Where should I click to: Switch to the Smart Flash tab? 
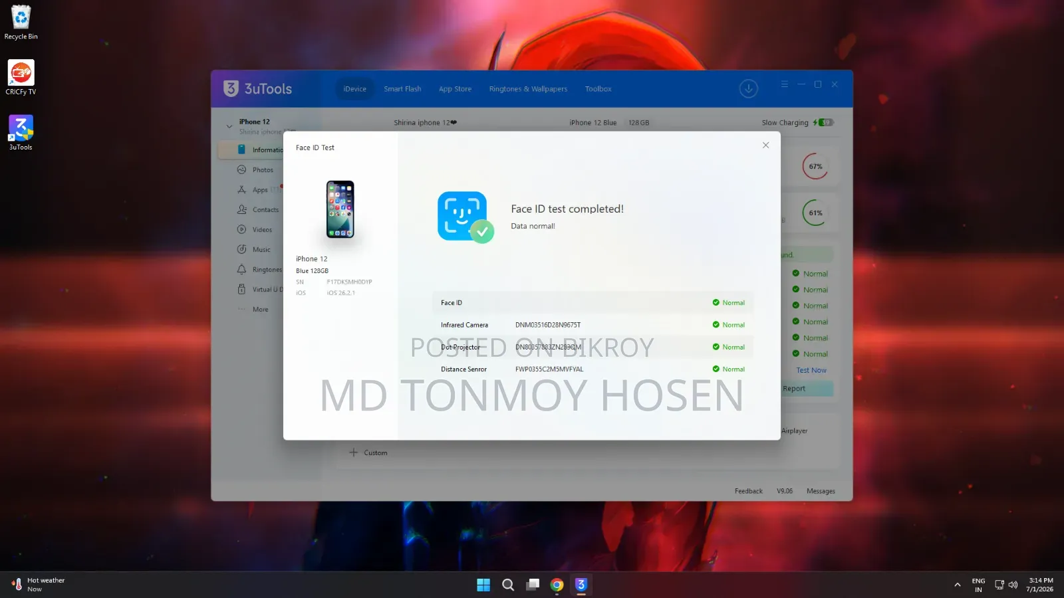[402, 89]
